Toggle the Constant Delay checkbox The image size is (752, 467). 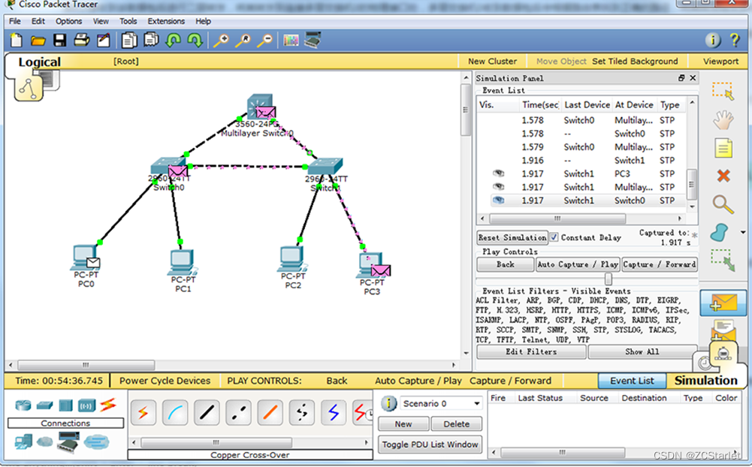(554, 237)
